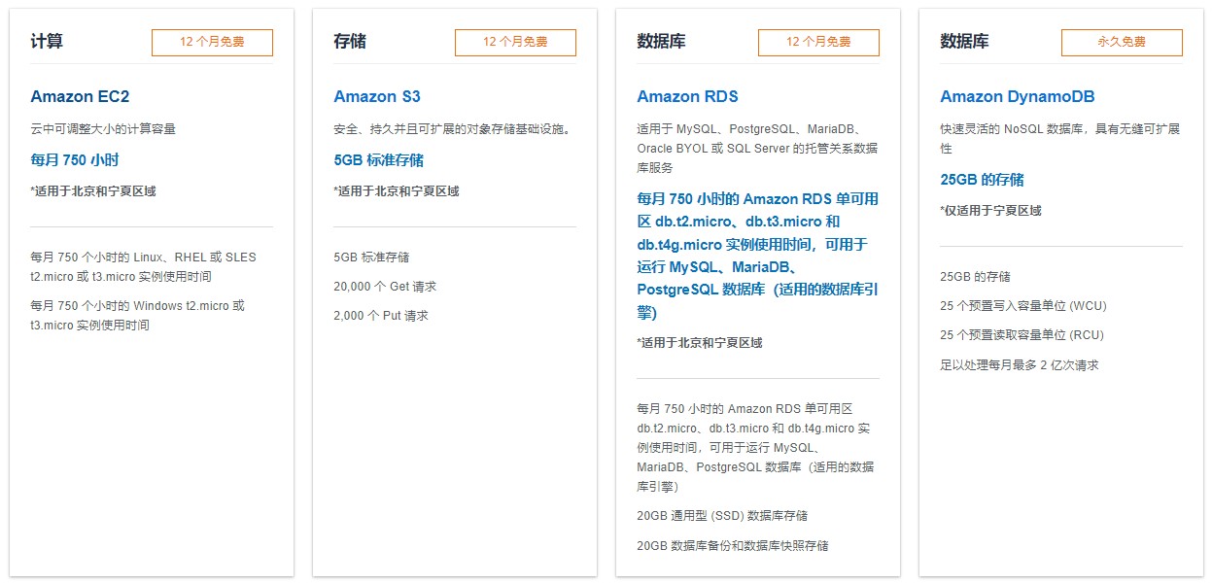This screenshot has height=584, width=1212.
Task: Click the 12 个月免费 badge on Amazon RDS card
Action: 818,43
